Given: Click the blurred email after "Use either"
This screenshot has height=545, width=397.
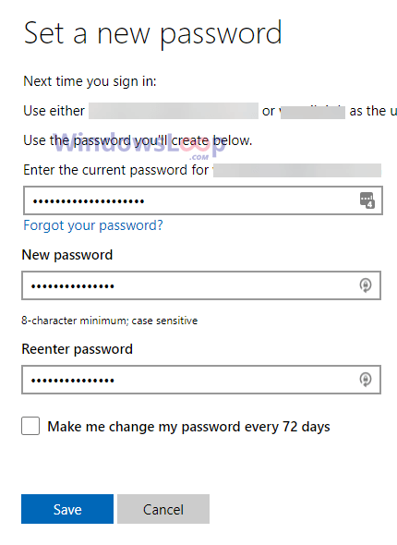Looking at the screenshot, I should point(174,111).
